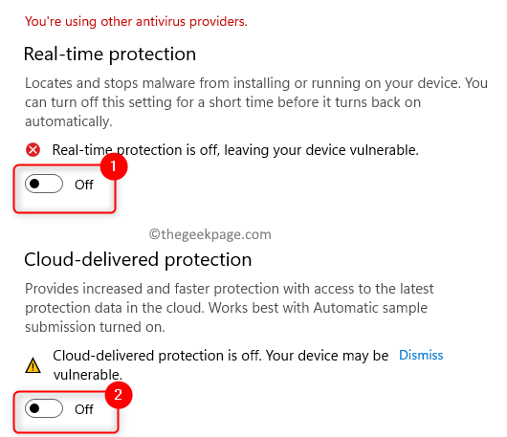
Task: Toggle the Real-time protection switch
Action: (44, 184)
